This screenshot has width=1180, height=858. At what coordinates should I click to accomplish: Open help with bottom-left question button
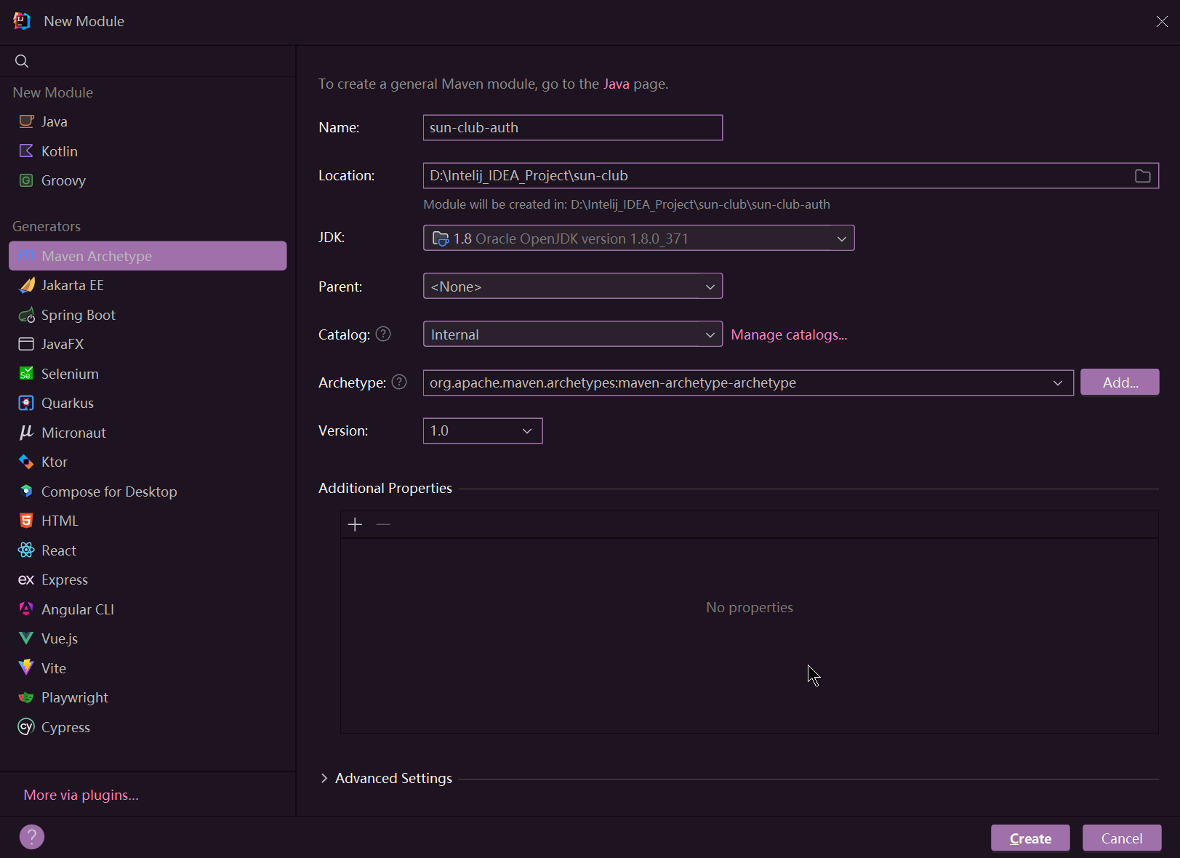click(x=32, y=837)
